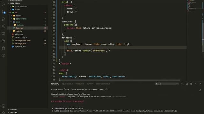Open the Extensions view
This screenshot has height=114, width=204.
tap(4, 26)
